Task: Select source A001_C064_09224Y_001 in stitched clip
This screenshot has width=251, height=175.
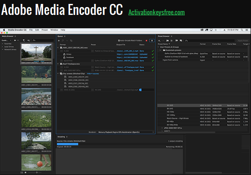Action: [78, 77]
